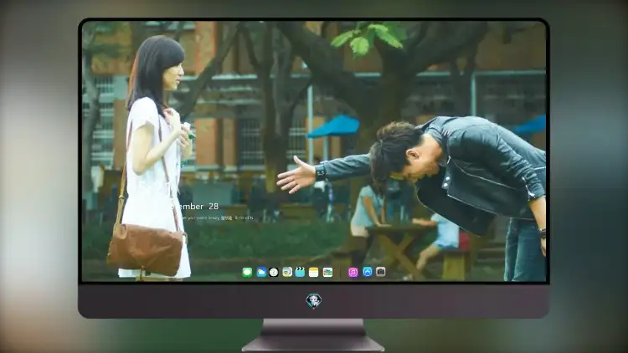Screen dimensions: 628x353
Task: Open the Finder-style icon in the dock
Action: [287, 273]
